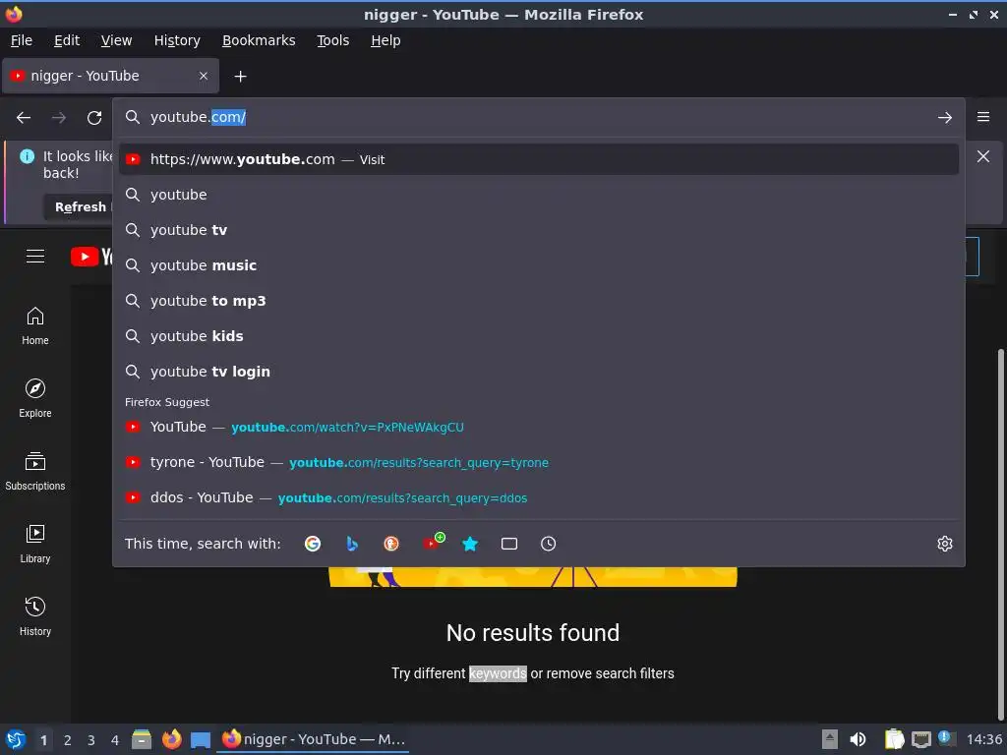Choose the 'youtube to mp3' suggestion

coord(538,301)
